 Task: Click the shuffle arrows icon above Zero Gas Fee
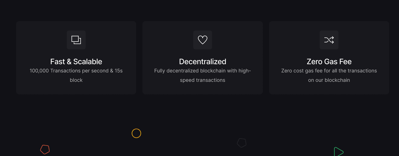coord(329,40)
